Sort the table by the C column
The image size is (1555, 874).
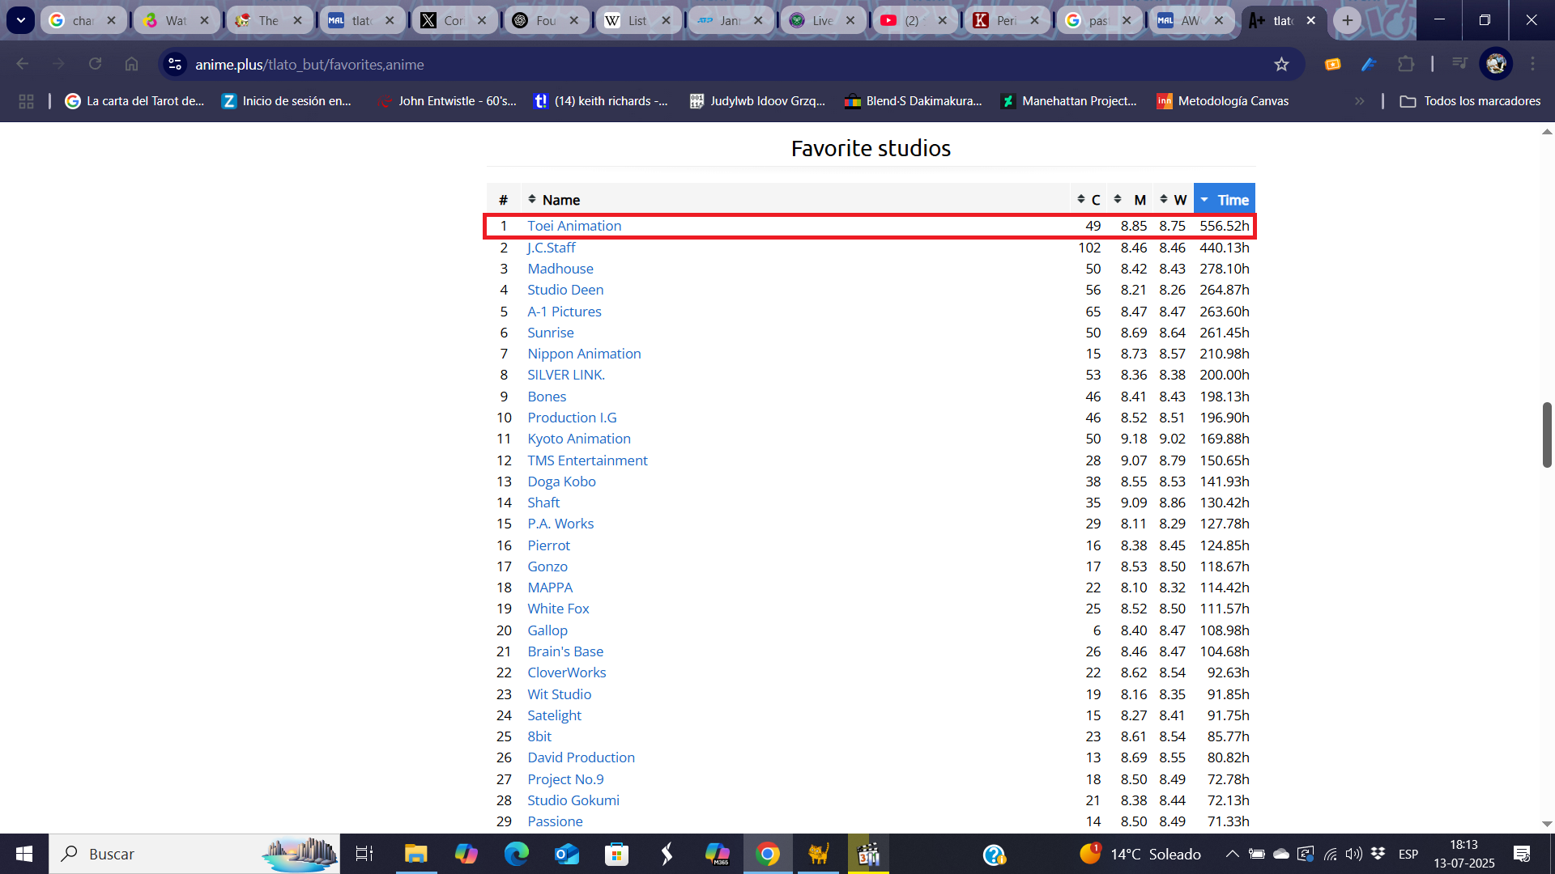point(1088,200)
